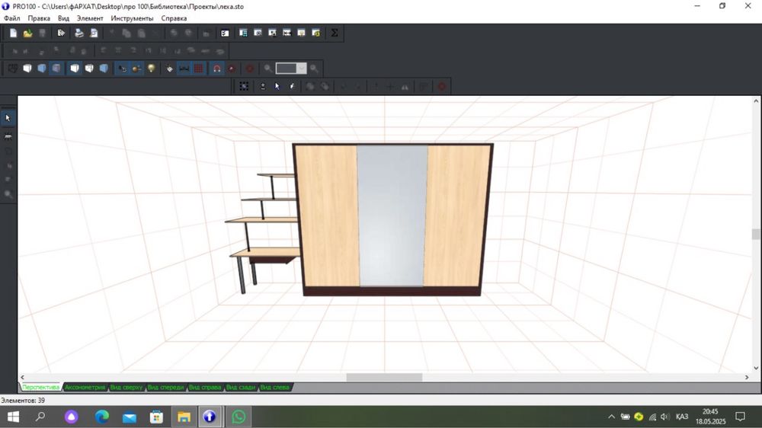Click the wireframe view mode icon
The image size is (762, 428).
point(12,69)
